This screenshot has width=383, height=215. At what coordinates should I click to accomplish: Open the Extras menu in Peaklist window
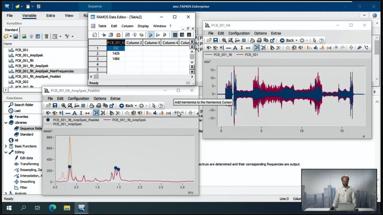pos(115,98)
